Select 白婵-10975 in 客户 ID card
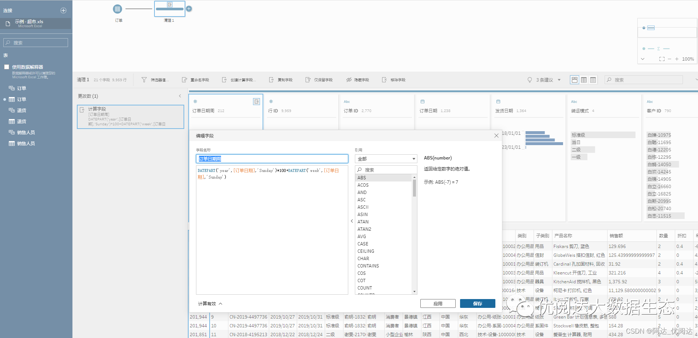Viewport: 698px width, 338px height. coord(659,135)
